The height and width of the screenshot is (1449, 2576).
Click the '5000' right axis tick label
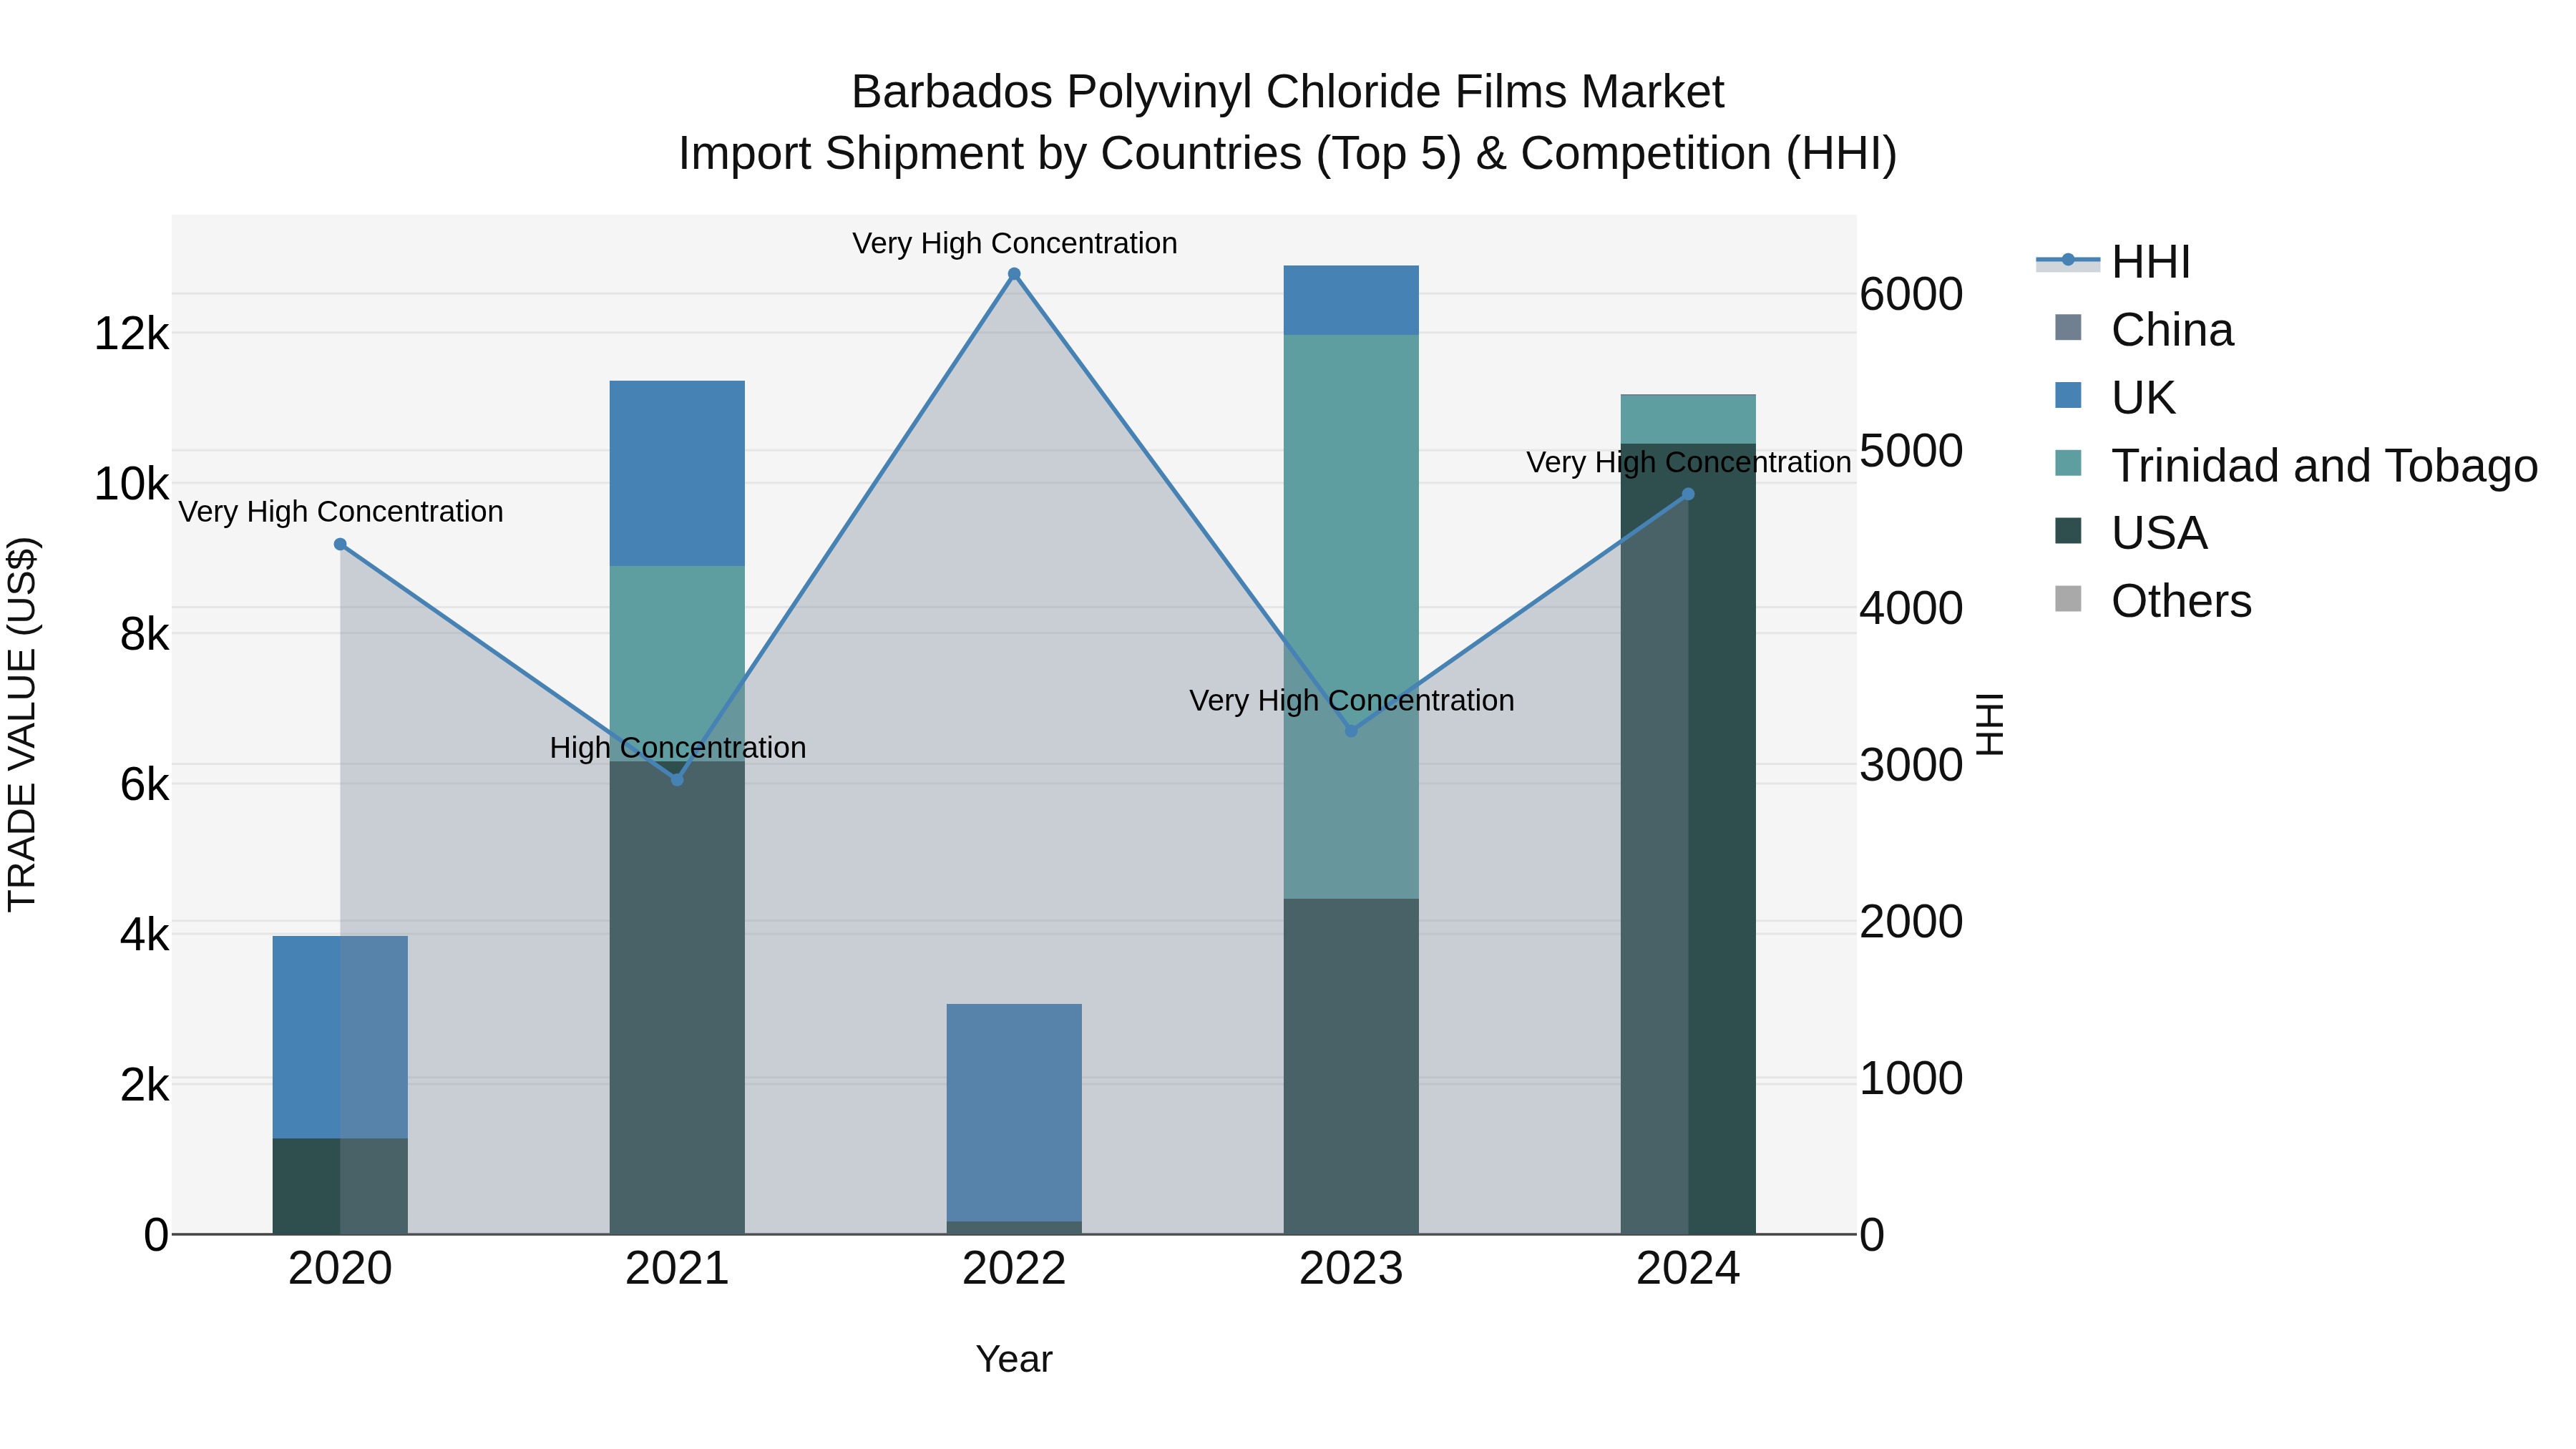1911,451
